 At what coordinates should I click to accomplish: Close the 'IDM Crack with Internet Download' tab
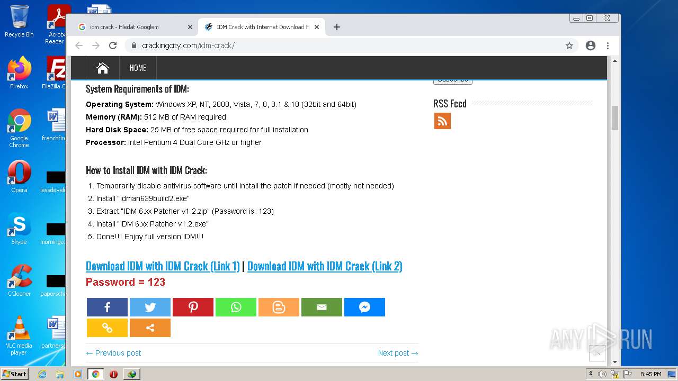[317, 27]
